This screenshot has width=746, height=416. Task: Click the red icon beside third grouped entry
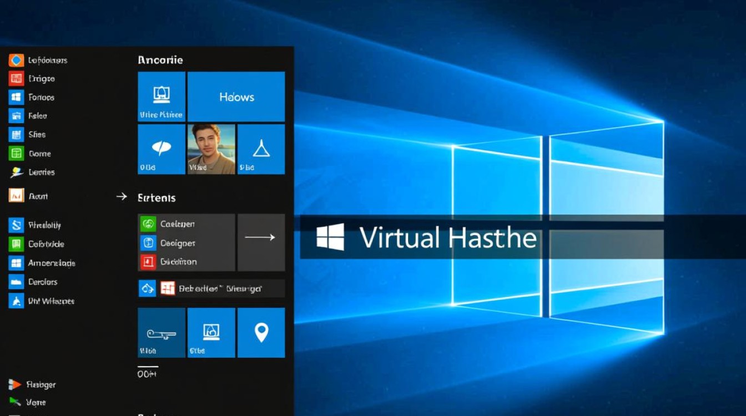(148, 261)
